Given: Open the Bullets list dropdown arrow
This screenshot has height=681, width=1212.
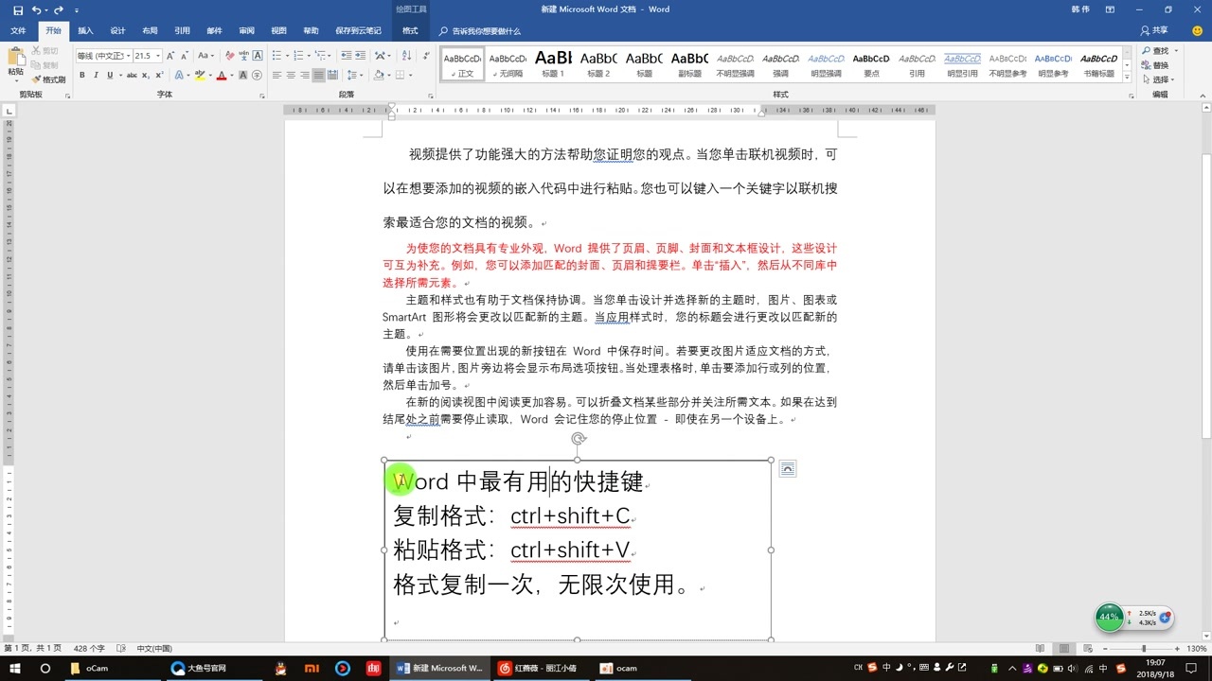Looking at the screenshot, I should [x=288, y=56].
